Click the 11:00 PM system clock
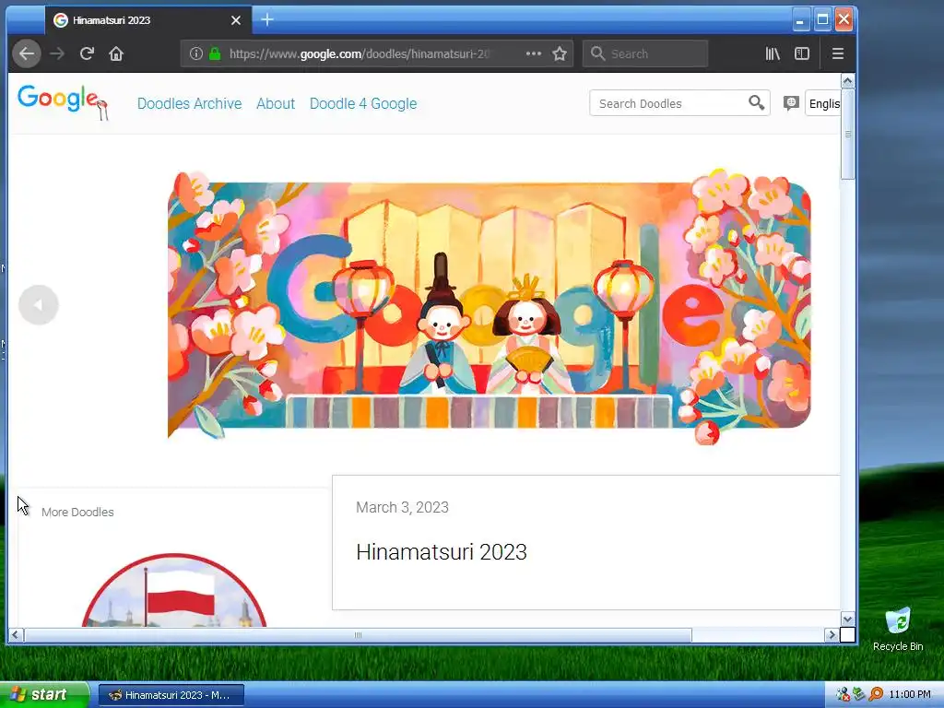The height and width of the screenshot is (708, 944). (910, 695)
